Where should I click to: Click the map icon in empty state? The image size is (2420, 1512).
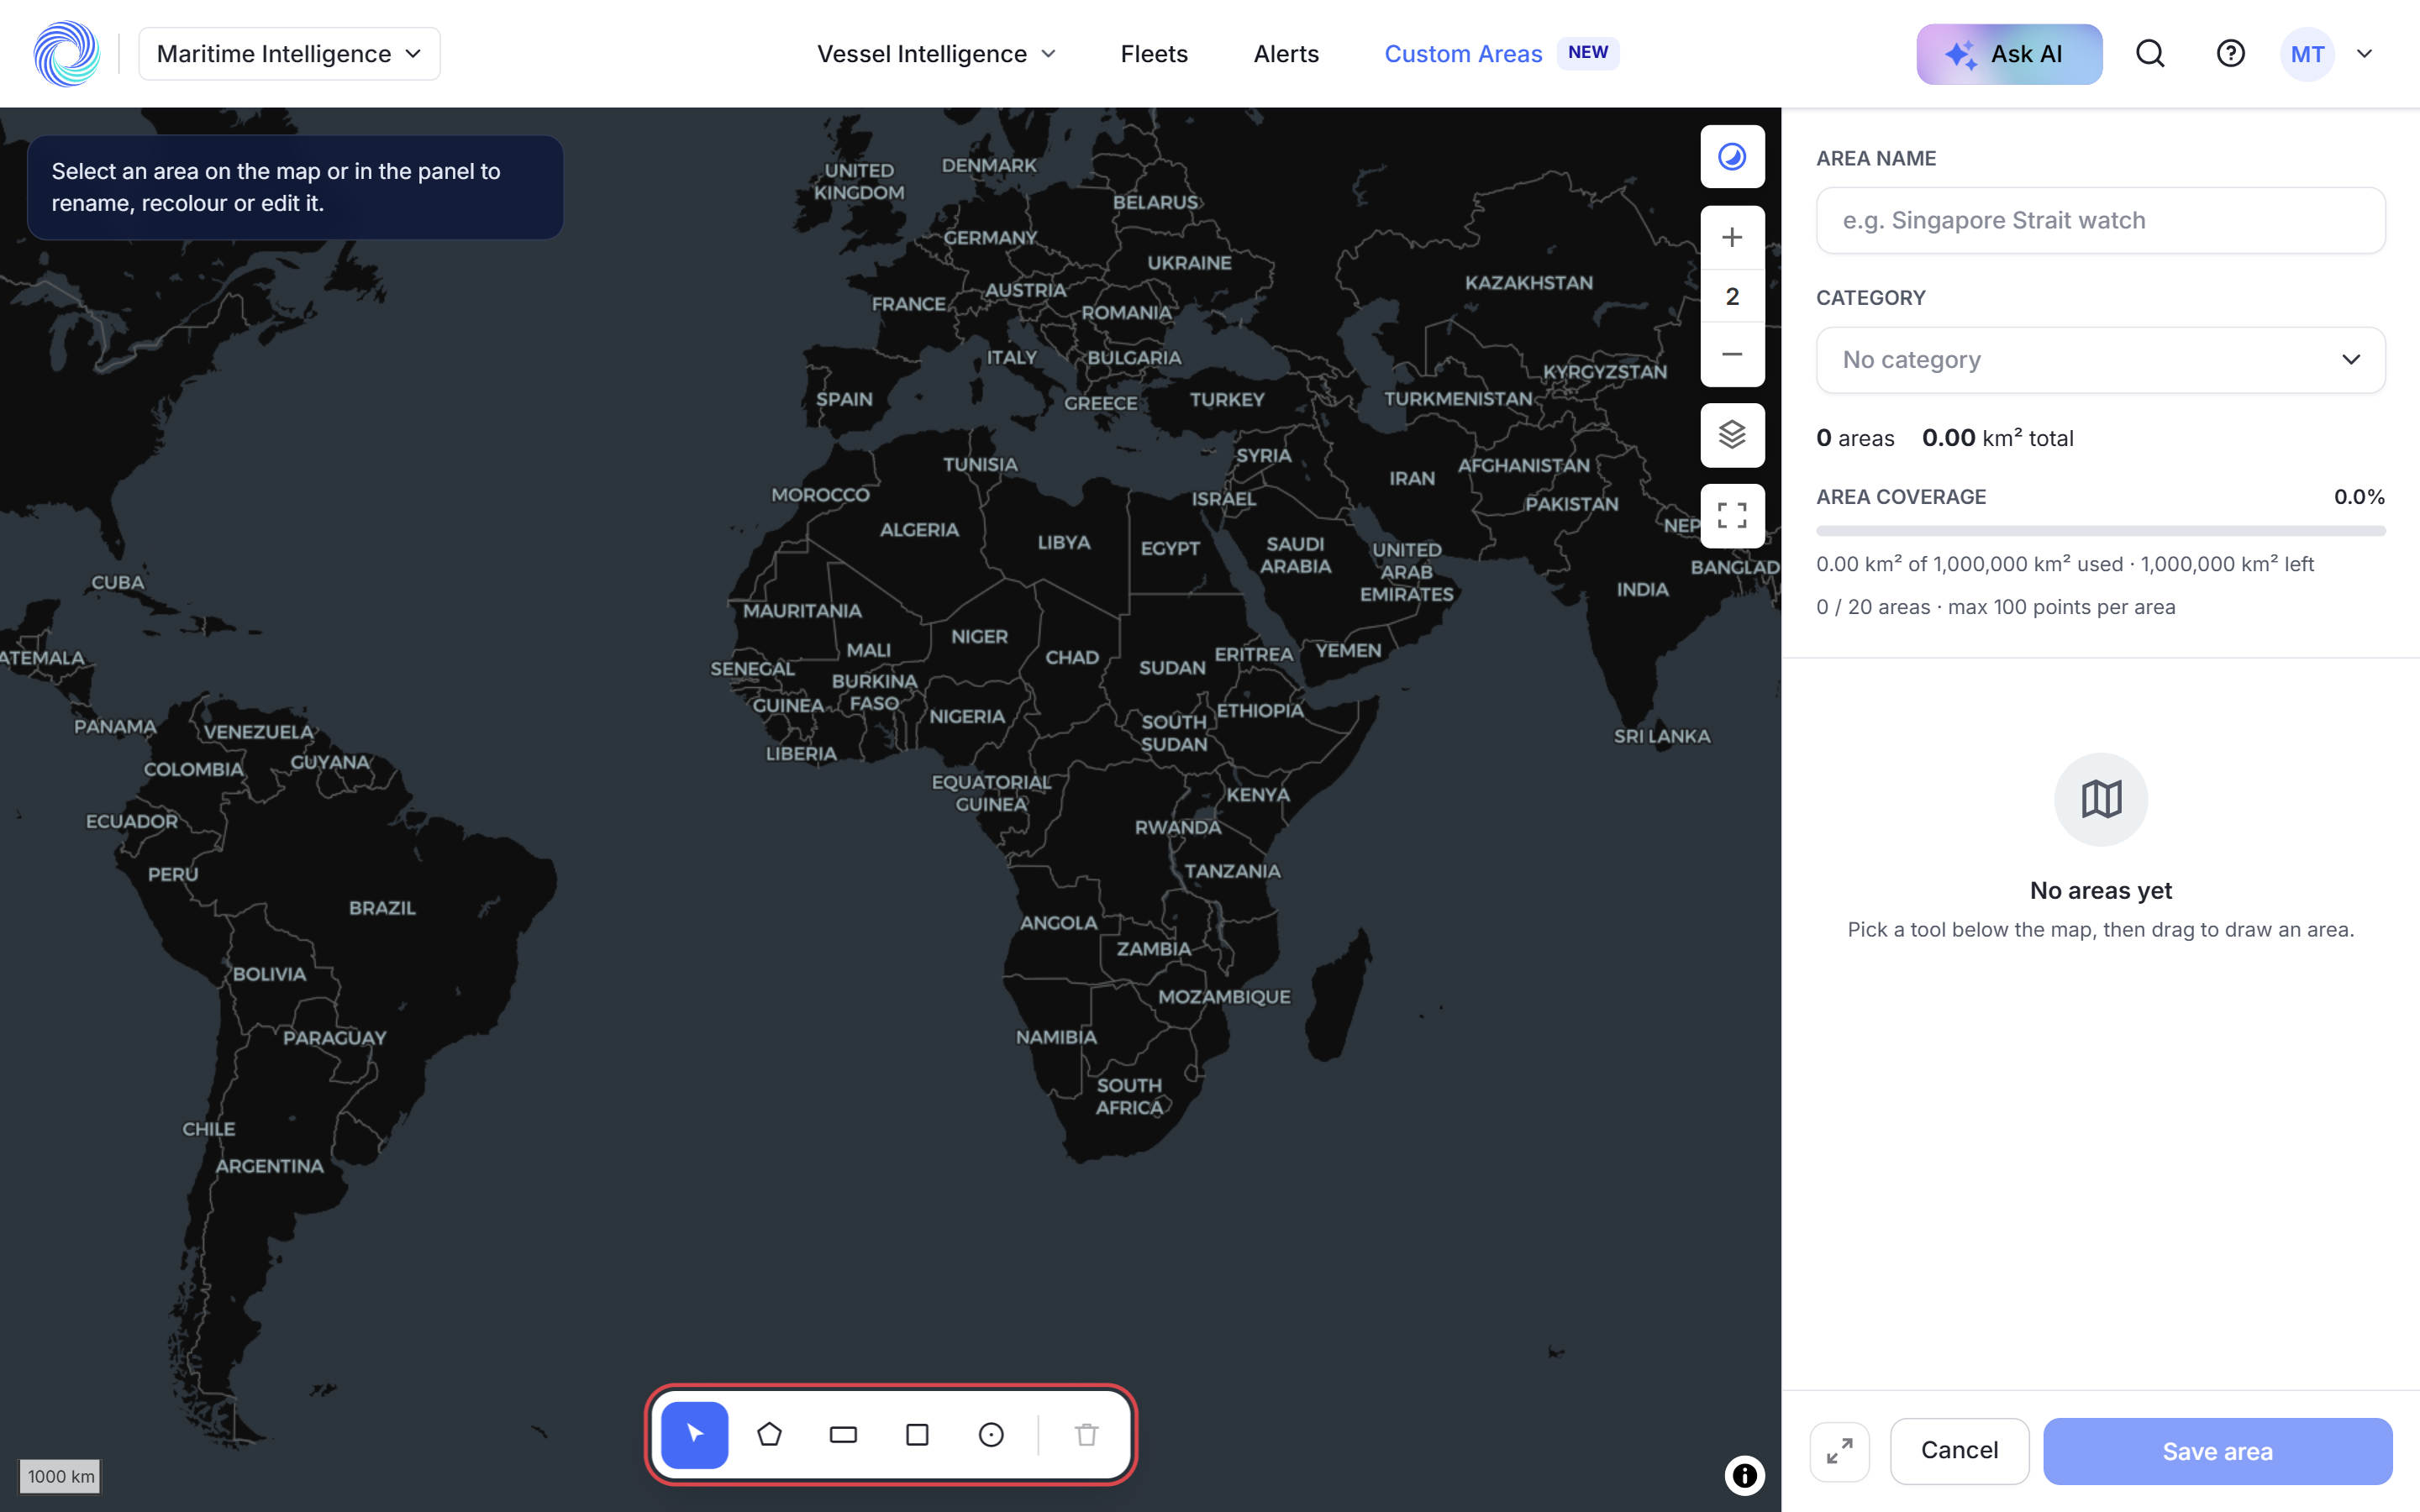[x=2100, y=799]
